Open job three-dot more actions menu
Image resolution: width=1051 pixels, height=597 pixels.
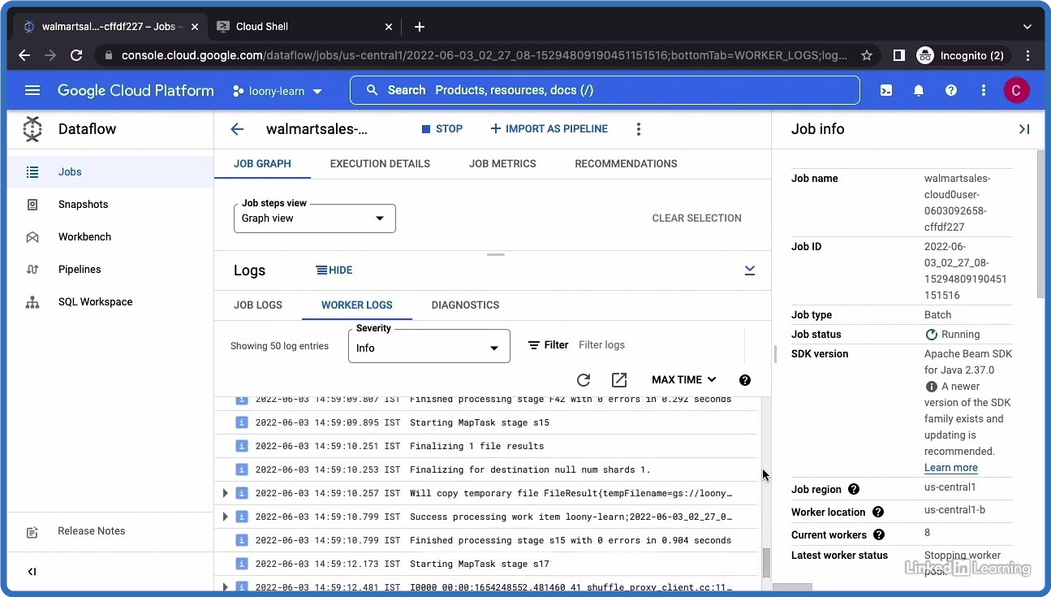pos(639,129)
